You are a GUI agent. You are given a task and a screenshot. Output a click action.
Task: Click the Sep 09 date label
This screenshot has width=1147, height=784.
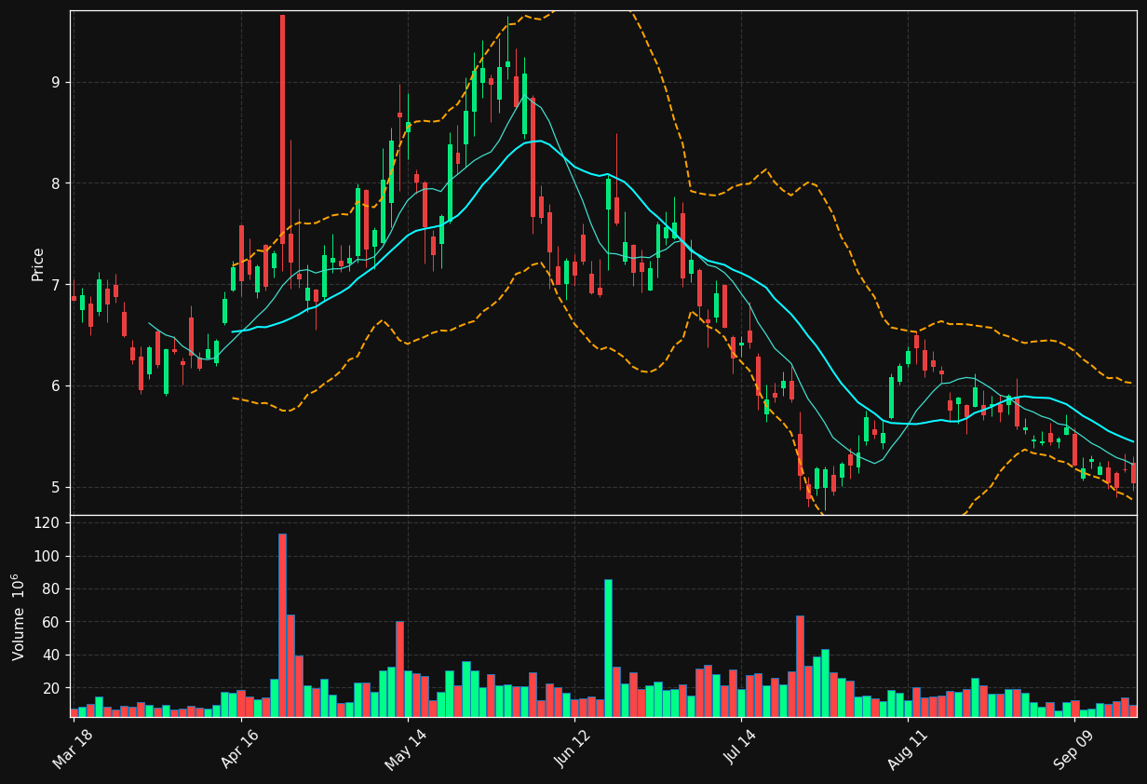1073,750
